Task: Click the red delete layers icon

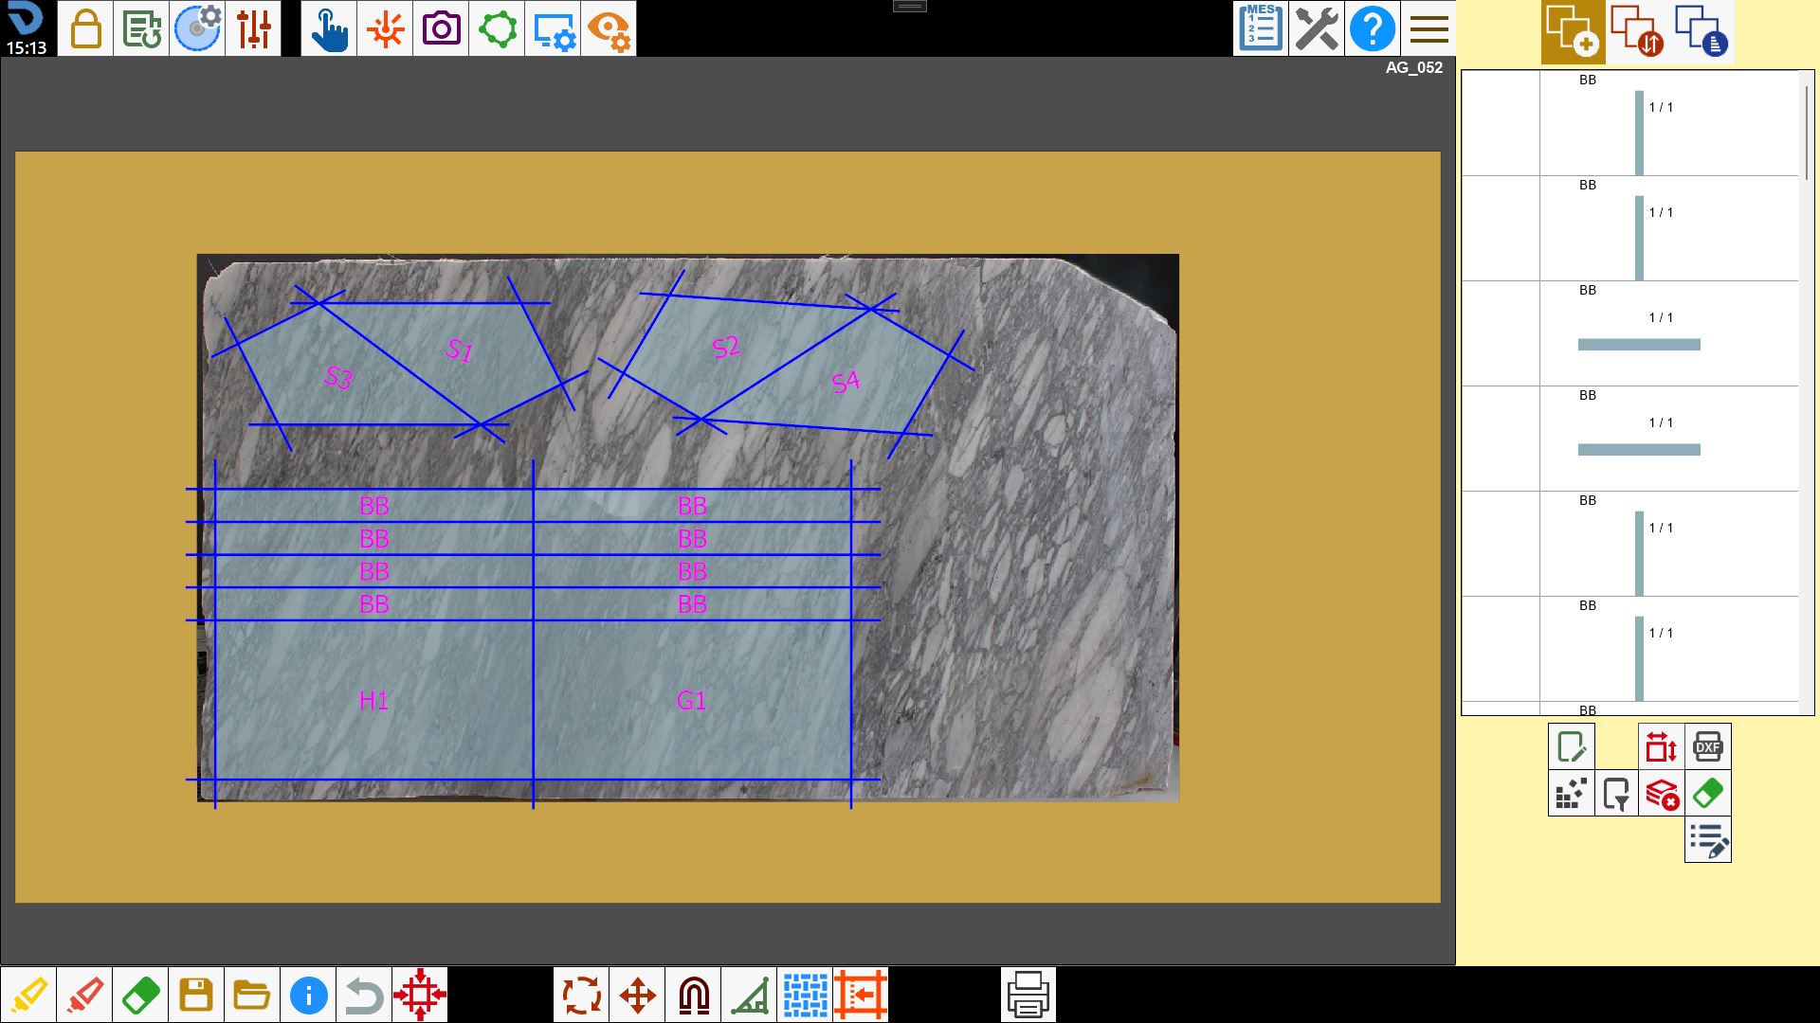Action: [1662, 794]
